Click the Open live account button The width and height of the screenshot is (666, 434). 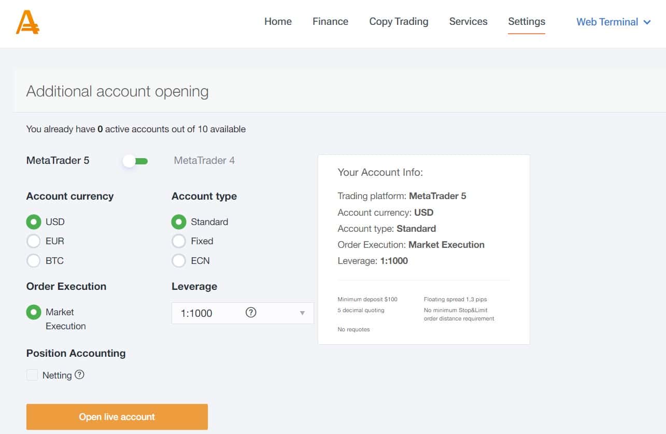[117, 417]
